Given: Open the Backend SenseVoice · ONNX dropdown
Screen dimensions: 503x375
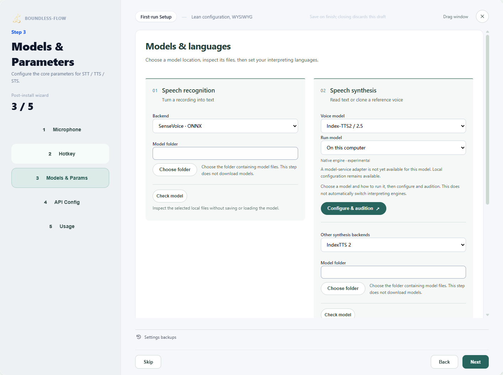Looking at the screenshot, I should click(225, 126).
